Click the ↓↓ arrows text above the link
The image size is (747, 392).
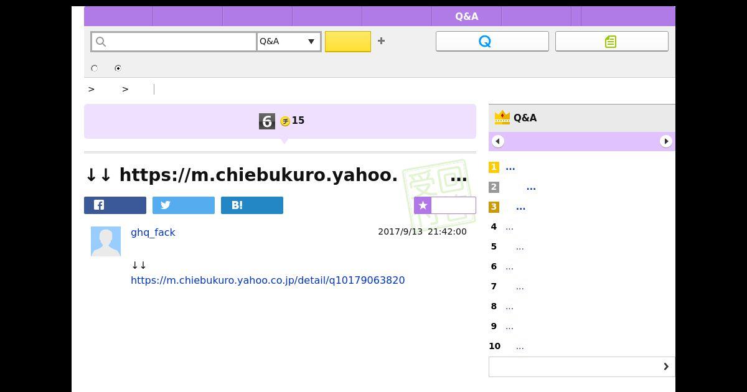point(139,265)
